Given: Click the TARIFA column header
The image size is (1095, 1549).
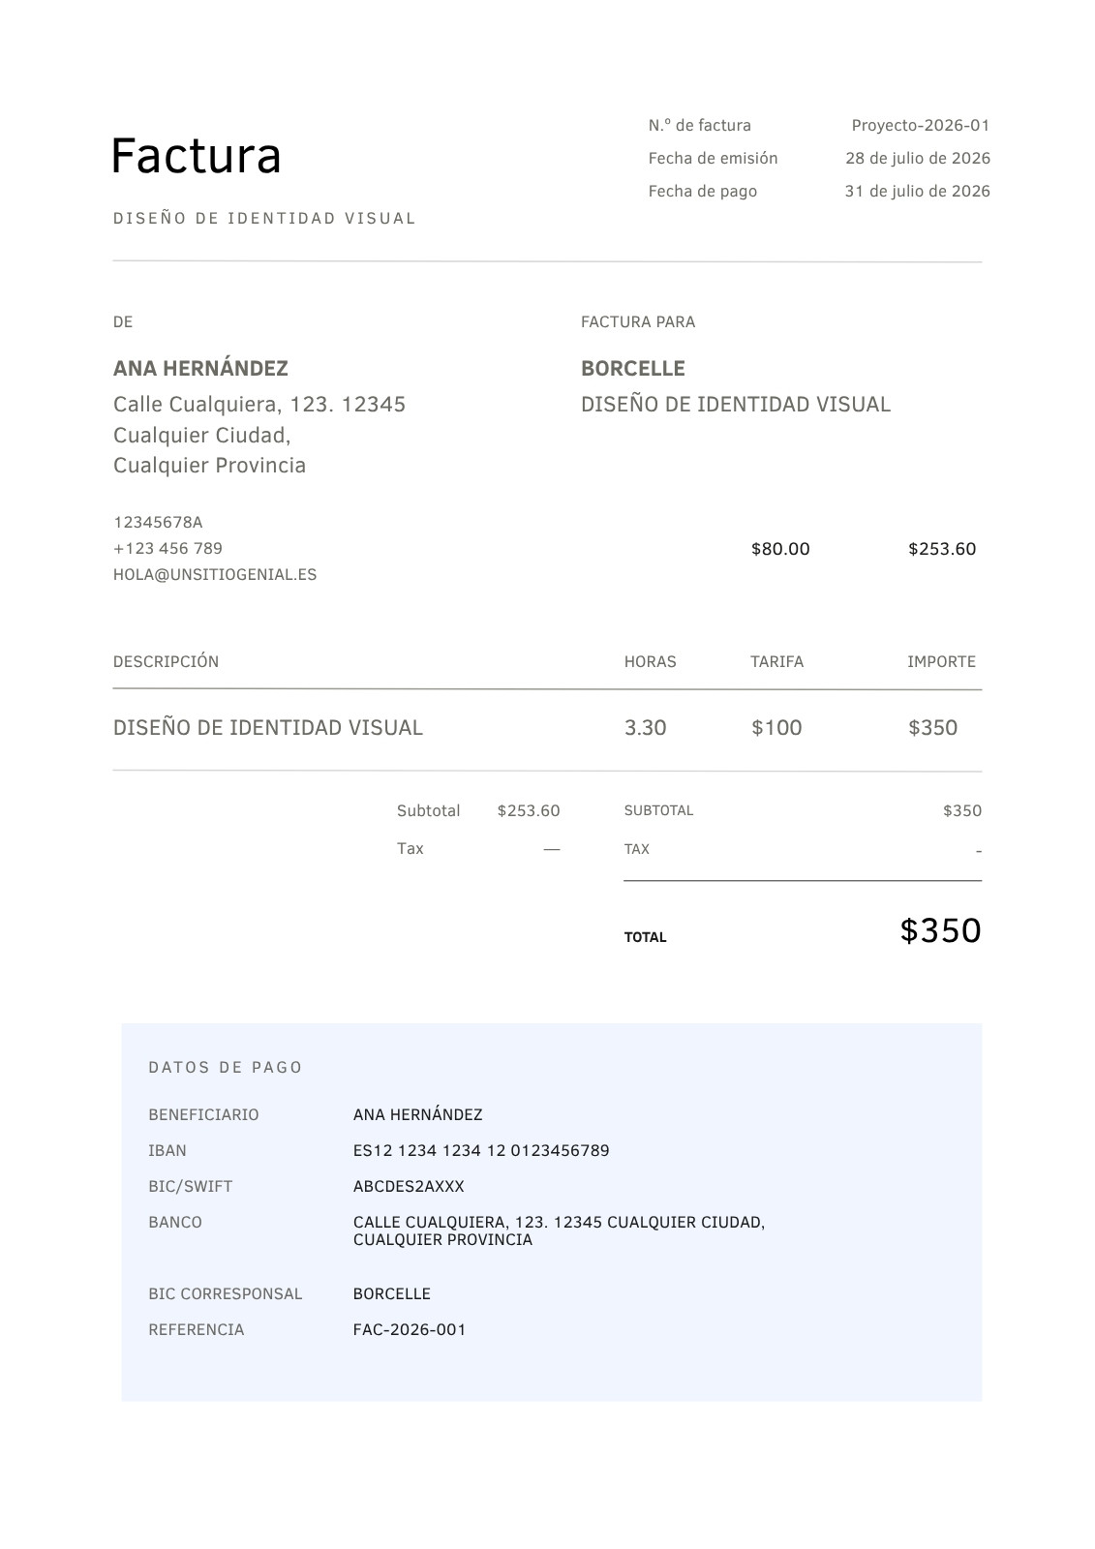Looking at the screenshot, I should [x=776, y=661].
